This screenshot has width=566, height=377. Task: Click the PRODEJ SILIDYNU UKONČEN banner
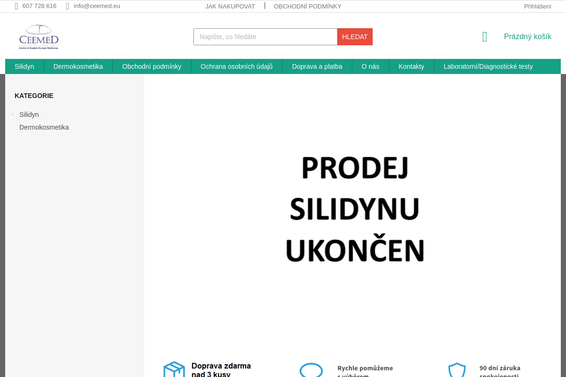(355, 209)
